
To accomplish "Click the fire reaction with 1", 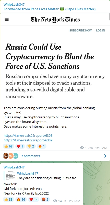I will coord(42,146).
